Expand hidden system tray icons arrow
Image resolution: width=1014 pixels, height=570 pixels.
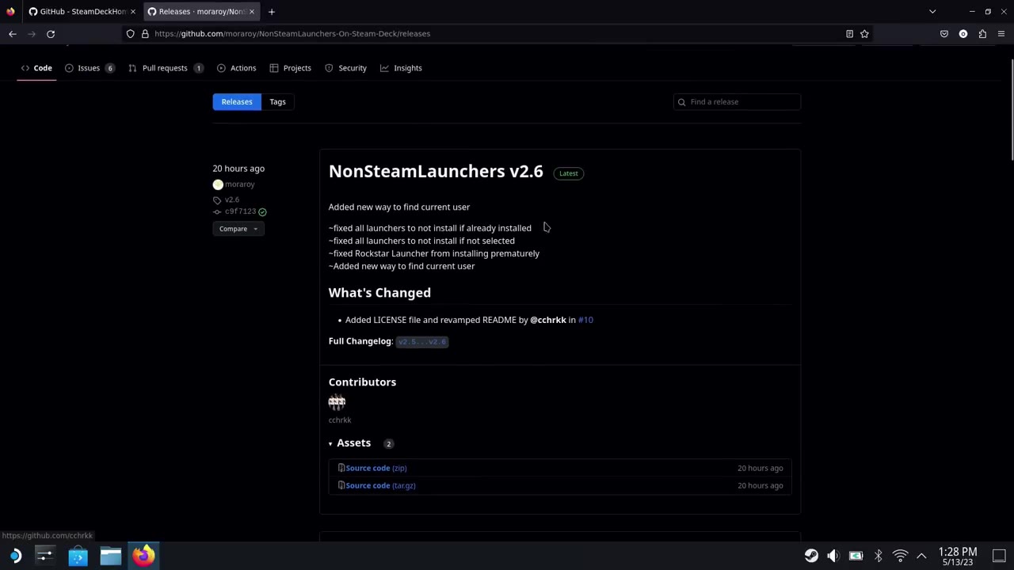coord(921,556)
